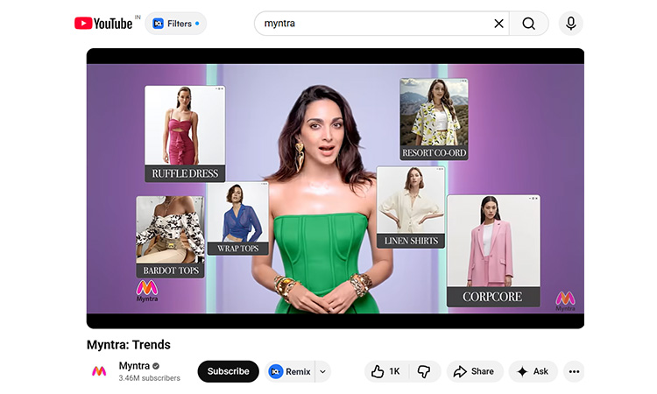Run search with magnifier icon
The image size is (657, 394).
coord(529,24)
